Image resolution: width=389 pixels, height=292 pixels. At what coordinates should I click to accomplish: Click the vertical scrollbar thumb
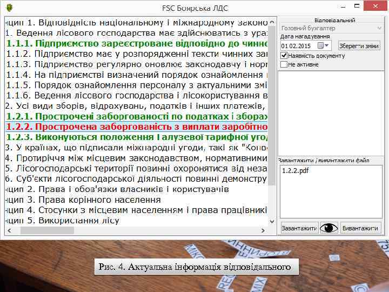pos(272,105)
